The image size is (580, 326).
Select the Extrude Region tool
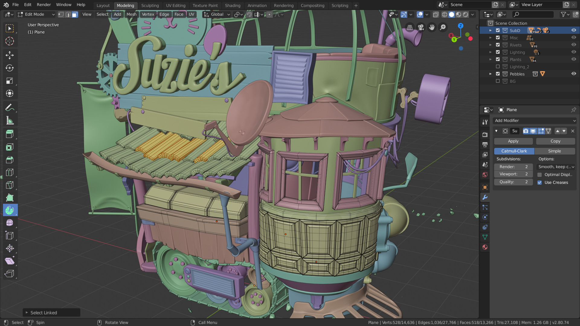(10, 134)
